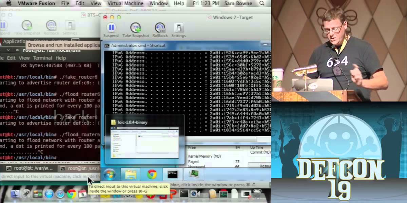The width and height of the screenshot is (407, 203).
Task: Click Rollback in the background BT5 window
Action: (51, 28)
